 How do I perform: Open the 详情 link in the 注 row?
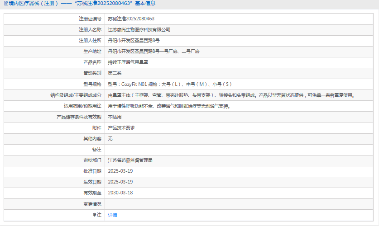coord(112,215)
